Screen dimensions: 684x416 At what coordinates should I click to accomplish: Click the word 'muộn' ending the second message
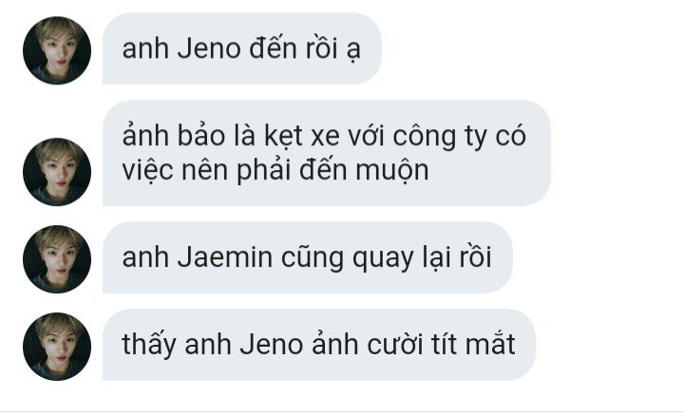point(392,171)
